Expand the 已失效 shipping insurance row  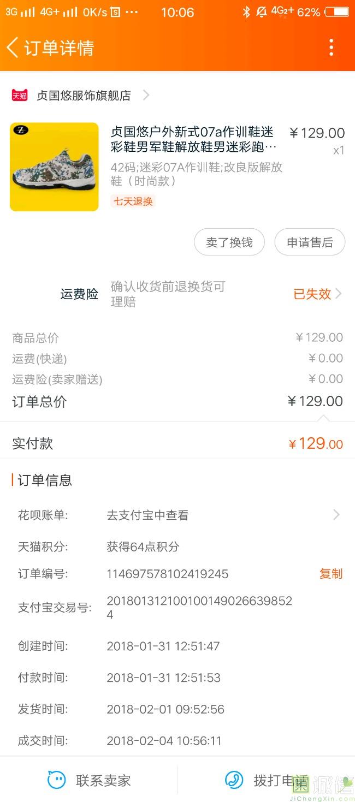click(x=338, y=294)
